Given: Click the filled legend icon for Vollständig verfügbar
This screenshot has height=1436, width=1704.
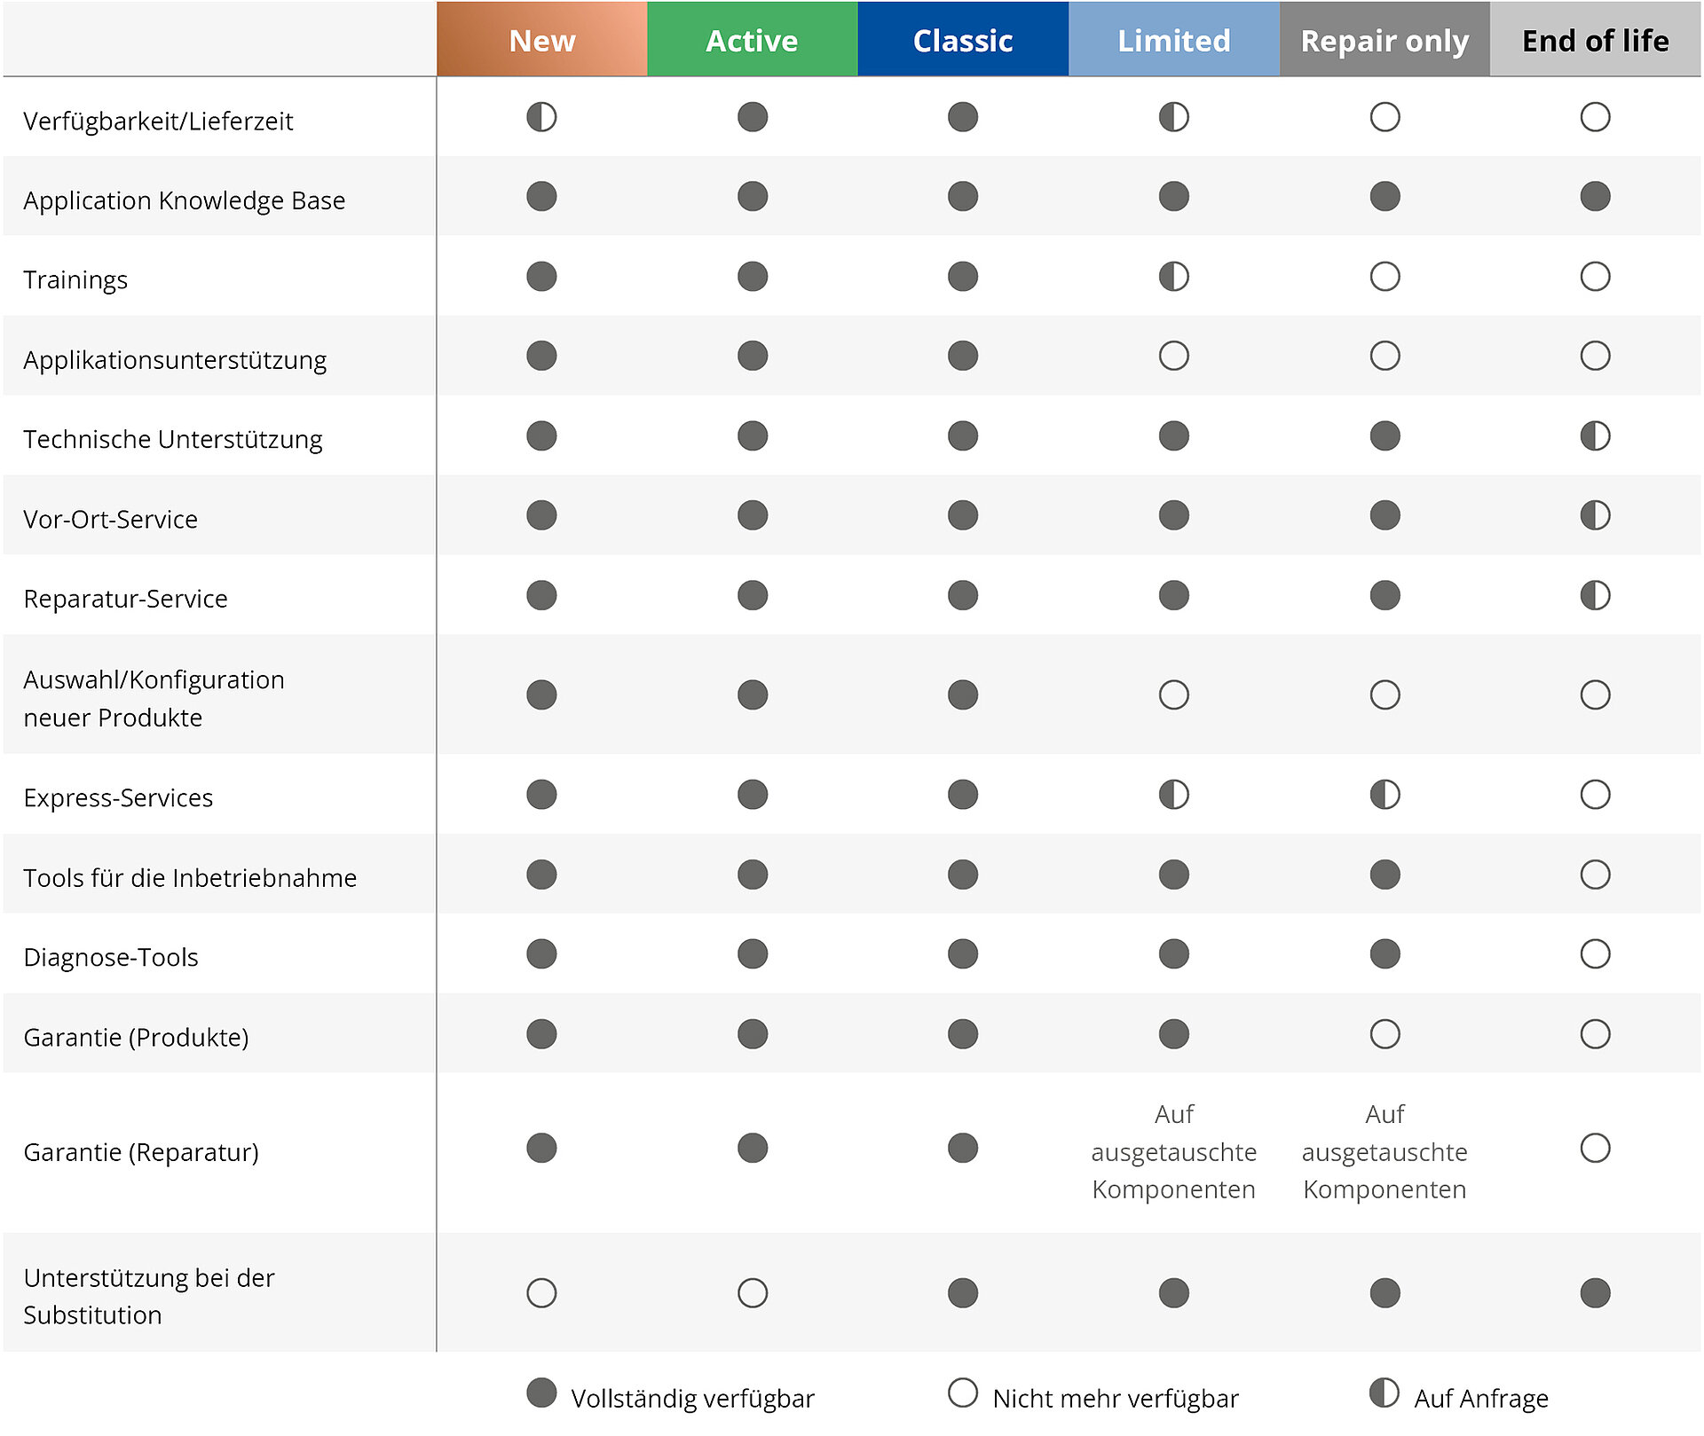Looking at the screenshot, I should pyautogui.click(x=541, y=1393).
